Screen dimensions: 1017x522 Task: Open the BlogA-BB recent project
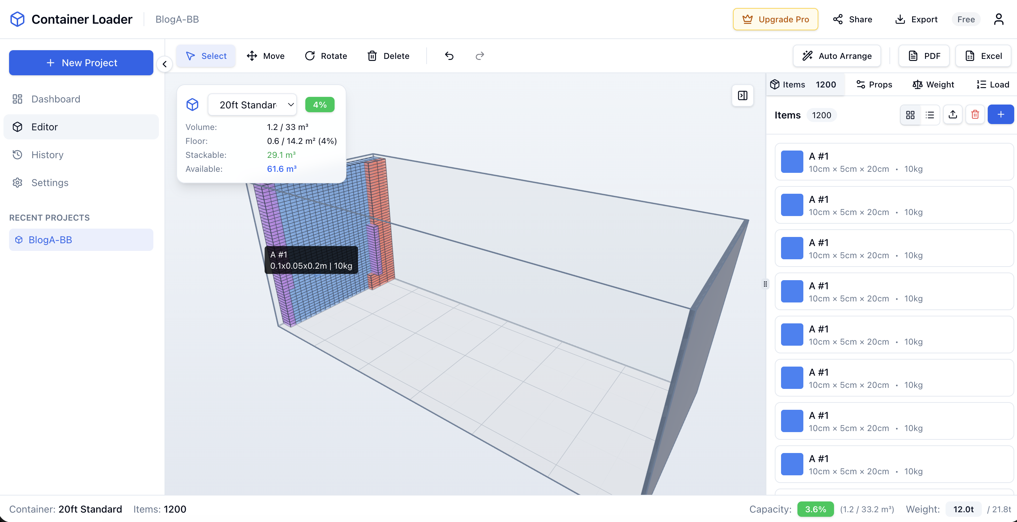coord(50,239)
